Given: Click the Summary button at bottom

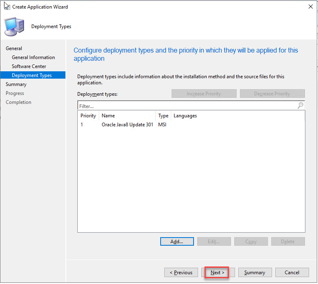Looking at the screenshot, I should click(255, 273).
